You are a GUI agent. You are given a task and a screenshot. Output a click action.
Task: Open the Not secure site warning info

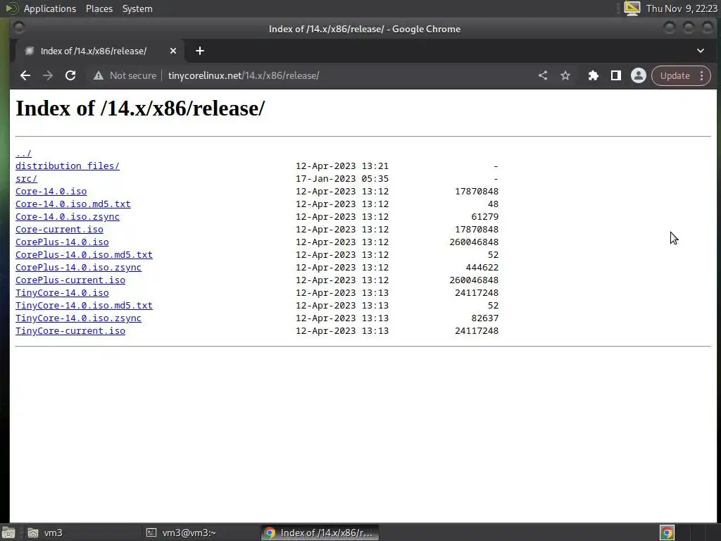click(x=125, y=75)
